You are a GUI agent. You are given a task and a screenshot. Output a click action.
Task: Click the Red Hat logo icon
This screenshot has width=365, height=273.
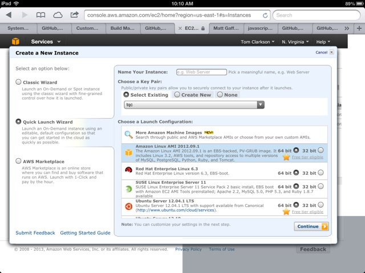(x=128, y=170)
